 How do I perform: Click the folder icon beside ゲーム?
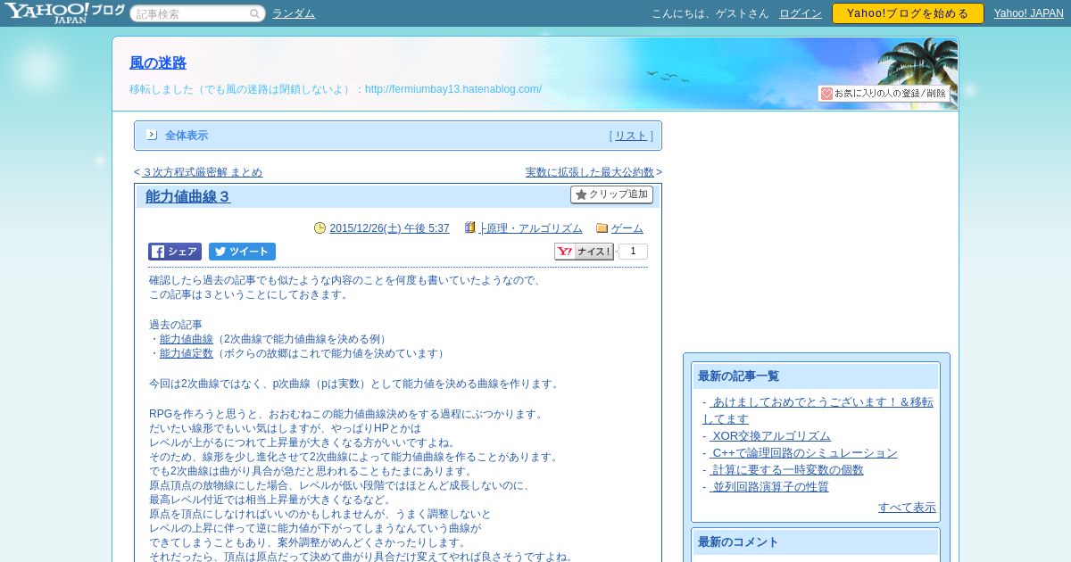click(x=602, y=228)
